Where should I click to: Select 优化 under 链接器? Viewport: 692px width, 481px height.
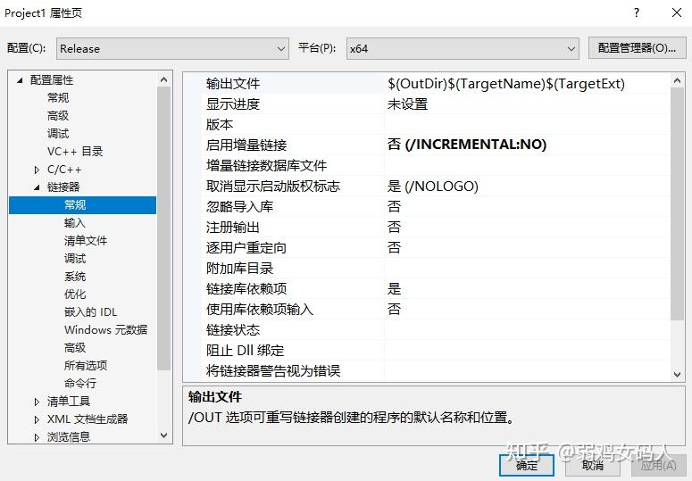(75, 294)
